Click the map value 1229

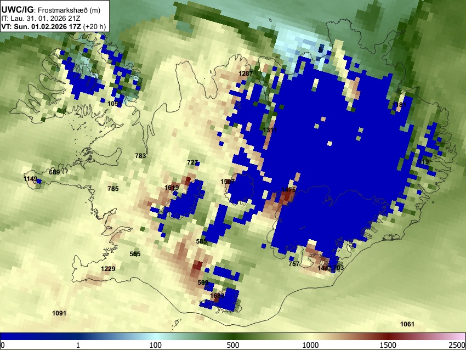108,269
